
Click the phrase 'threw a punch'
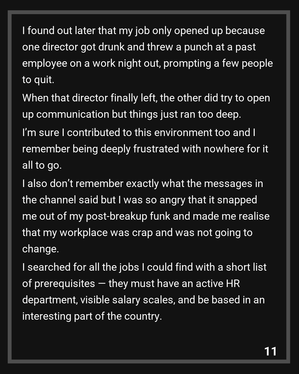coord(164,47)
